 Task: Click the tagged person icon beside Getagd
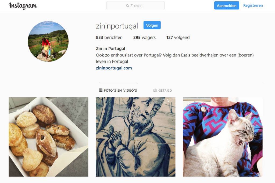click(x=155, y=90)
